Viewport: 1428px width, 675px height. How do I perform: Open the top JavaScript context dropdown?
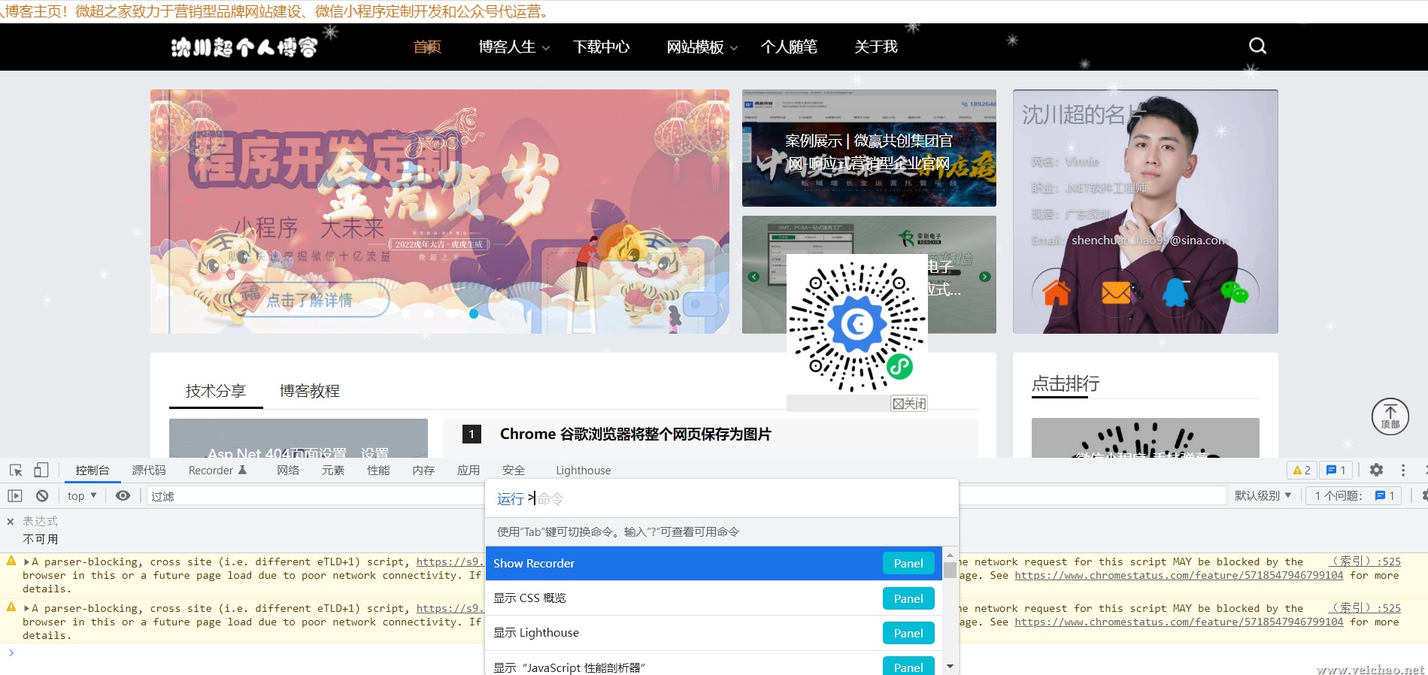coord(82,495)
